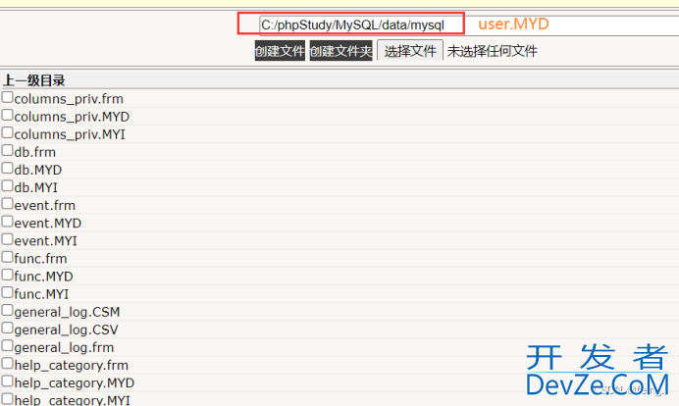The width and height of the screenshot is (679, 406).
Task: Select the db.MYI checkbox
Action: [7, 186]
